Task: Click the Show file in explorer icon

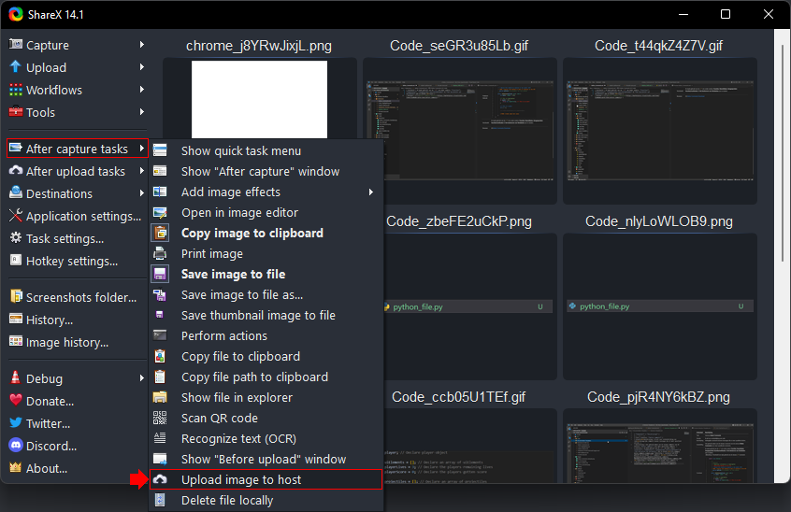Action: (160, 397)
